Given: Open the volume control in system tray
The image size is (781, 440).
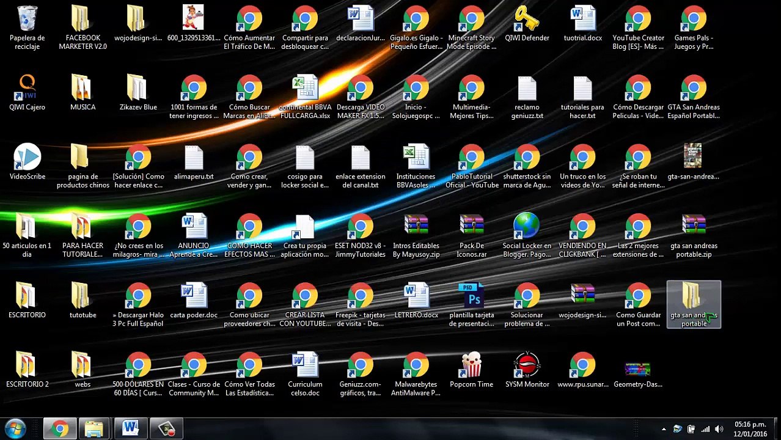Looking at the screenshot, I should pos(719,429).
